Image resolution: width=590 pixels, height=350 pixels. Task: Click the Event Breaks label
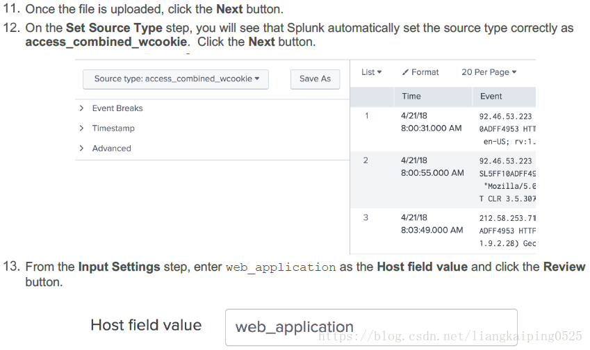pyautogui.click(x=117, y=108)
